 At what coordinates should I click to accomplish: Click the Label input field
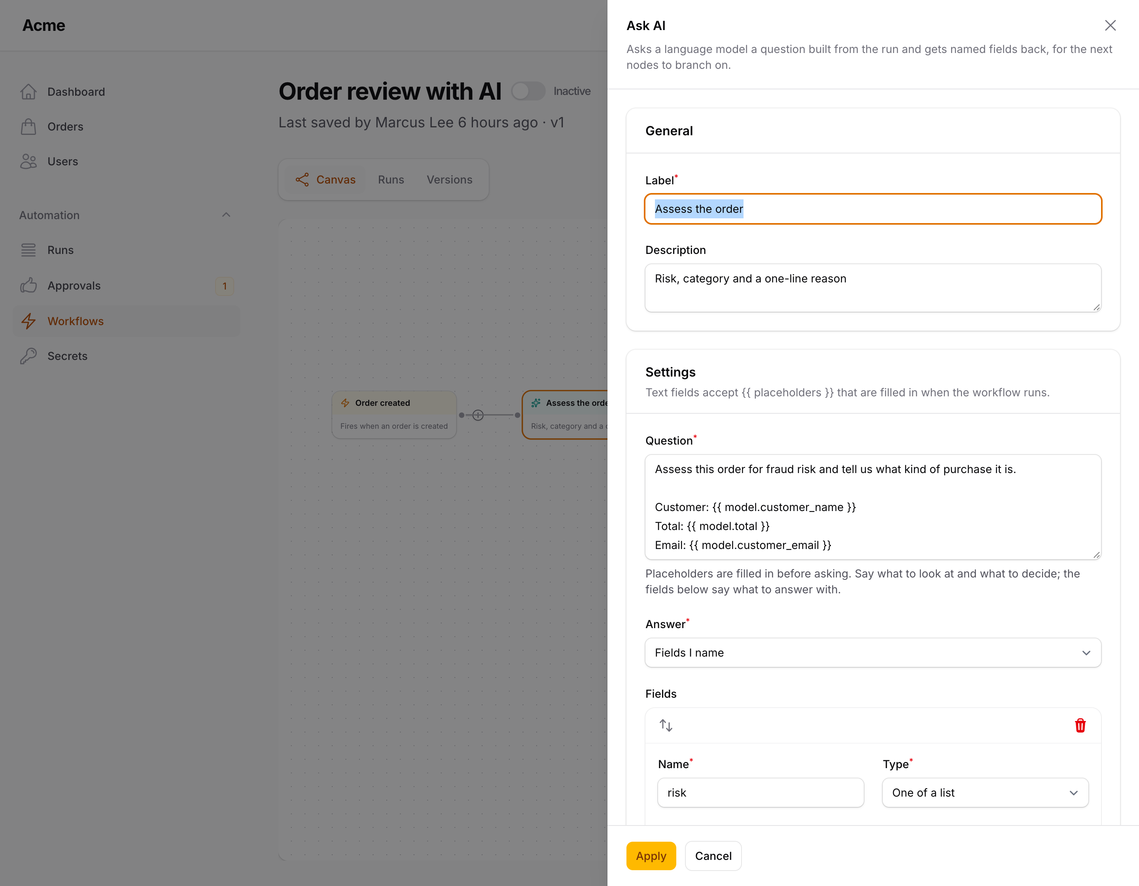pos(872,209)
